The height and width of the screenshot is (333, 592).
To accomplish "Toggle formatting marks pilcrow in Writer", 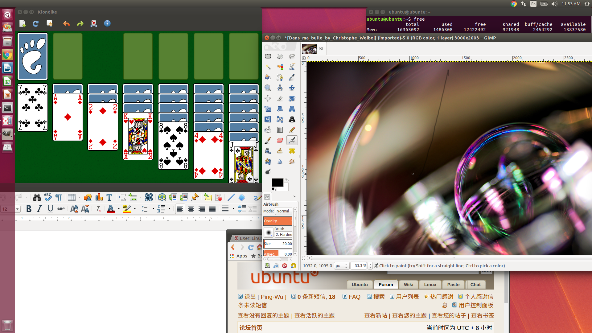I will [59, 197].
